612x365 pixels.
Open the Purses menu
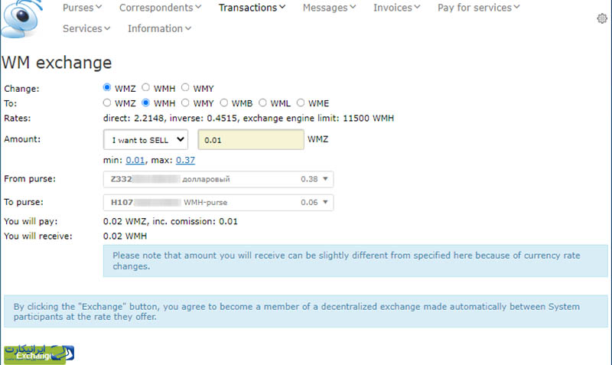[x=83, y=8]
